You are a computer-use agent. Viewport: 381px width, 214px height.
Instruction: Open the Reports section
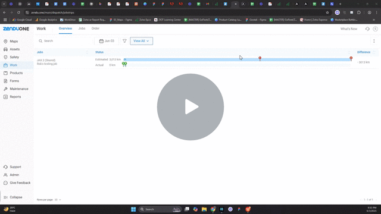pos(15,97)
